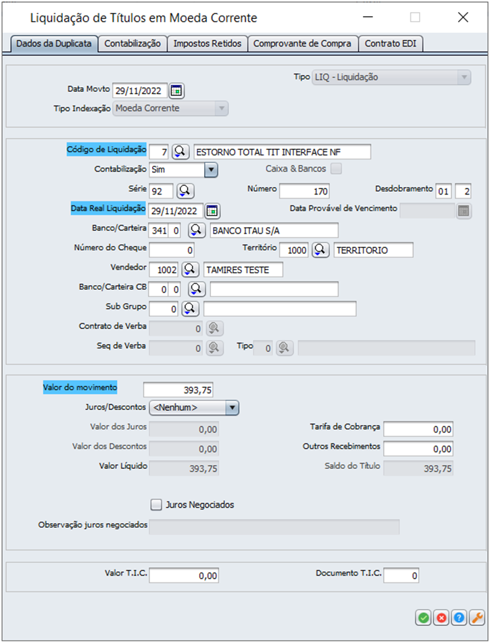Image resolution: width=490 pixels, height=642 pixels.
Task: Click the Outros Recebimentos field
Action: (418, 449)
